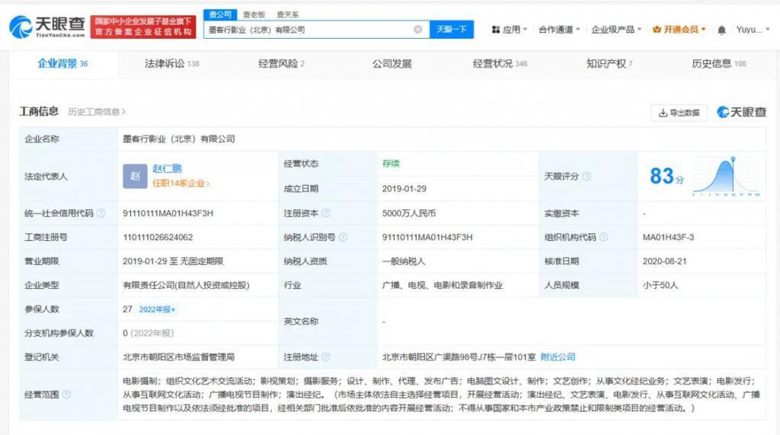
Task: Select establishment date 2019-01-29
Action: (x=404, y=189)
